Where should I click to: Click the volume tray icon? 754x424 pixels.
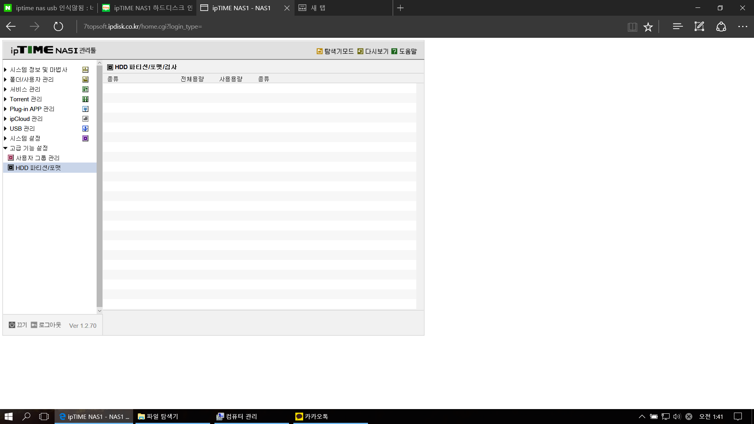coord(677,417)
